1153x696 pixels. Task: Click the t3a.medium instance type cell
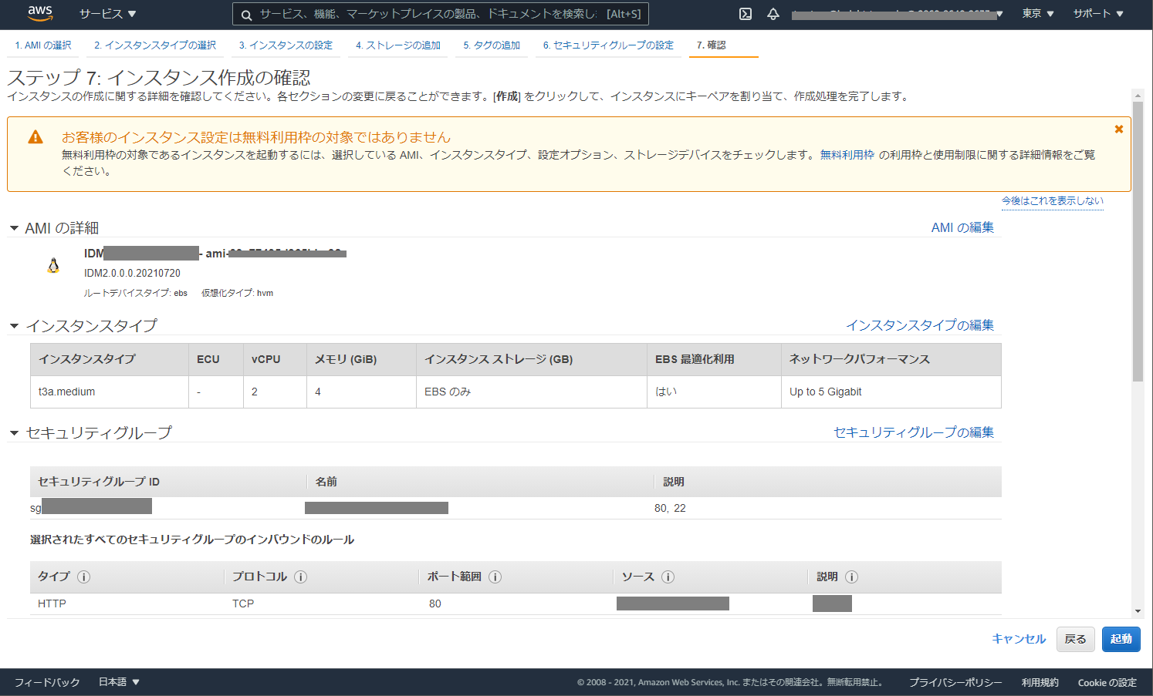point(110,392)
